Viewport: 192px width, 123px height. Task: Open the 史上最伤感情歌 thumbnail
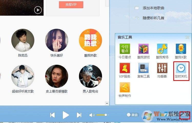[57, 76]
